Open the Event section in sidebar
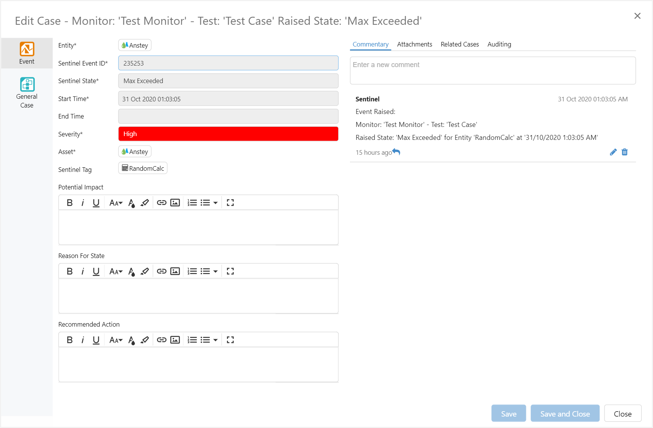 click(x=27, y=53)
